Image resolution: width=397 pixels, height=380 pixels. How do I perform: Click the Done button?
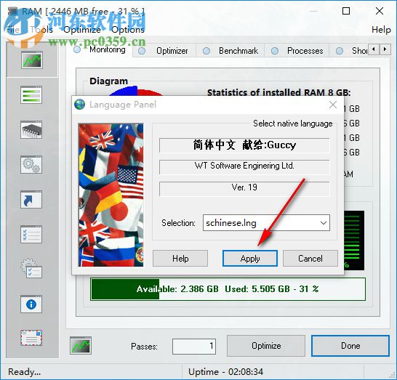(350, 346)
